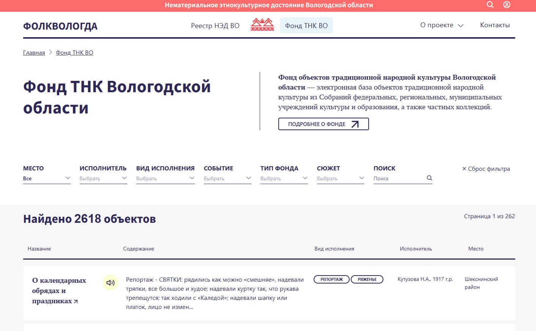Screen dimensions: 536x331
Task: Open the Главная breadcrumb link
Action: click(x=33, y=52)
